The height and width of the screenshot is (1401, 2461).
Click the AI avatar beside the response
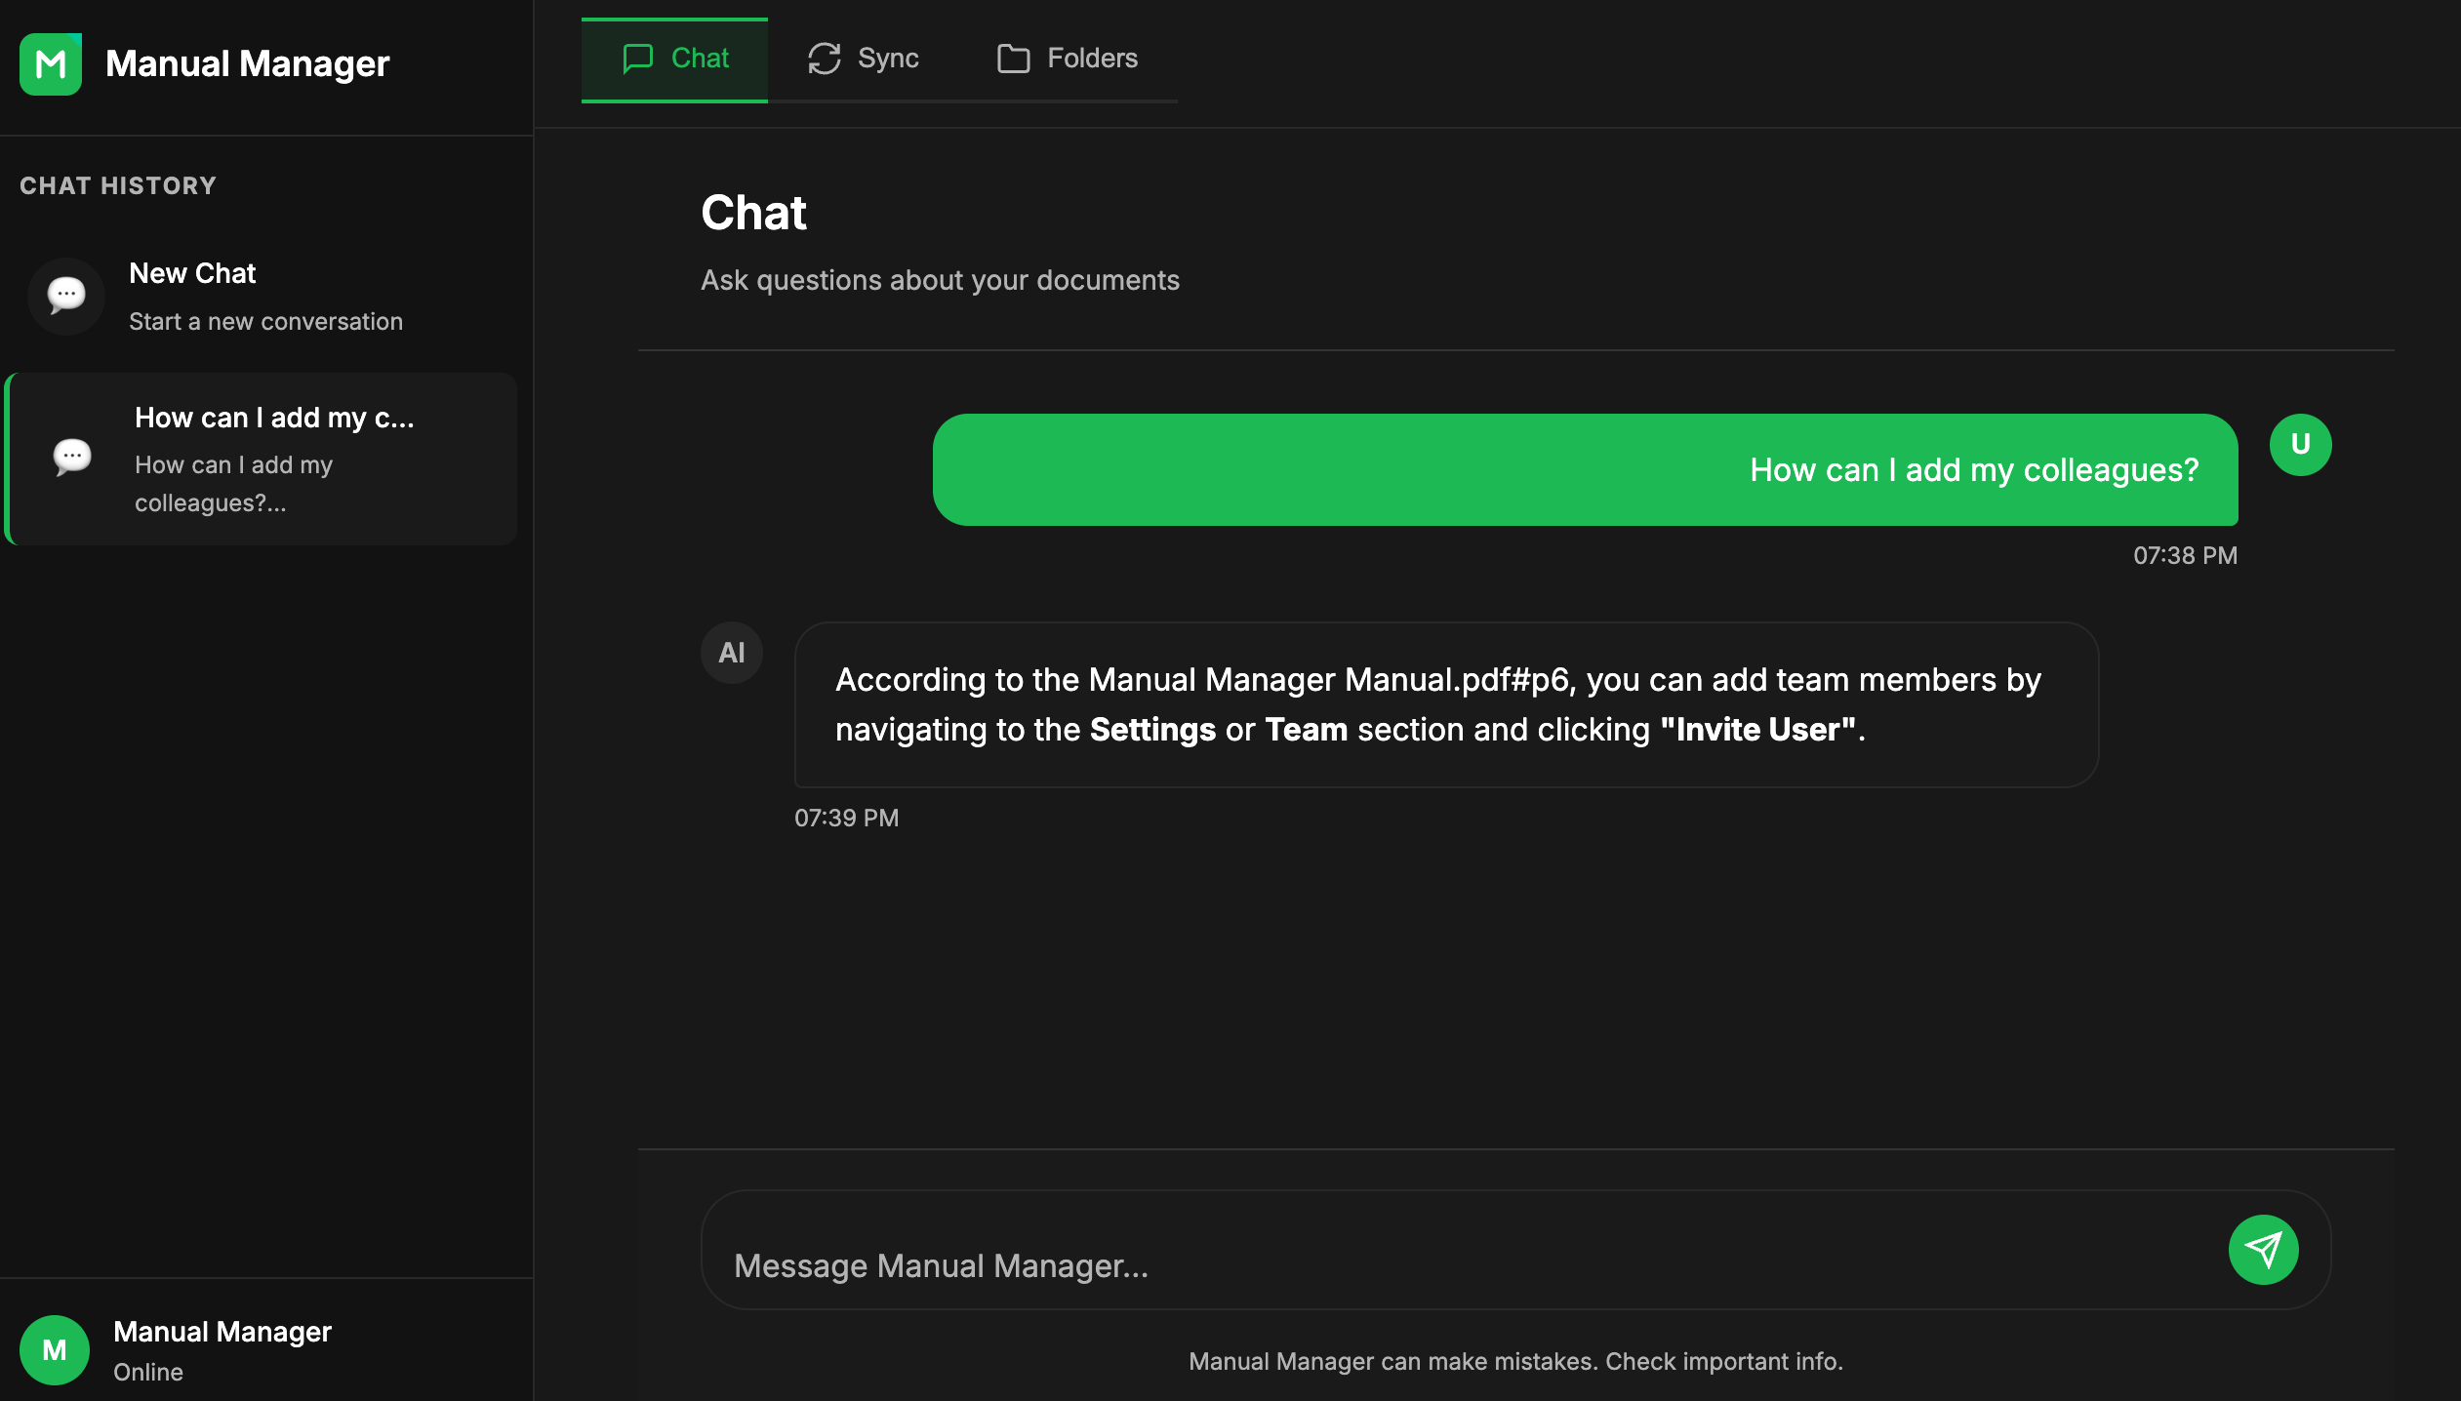(731, 652)
